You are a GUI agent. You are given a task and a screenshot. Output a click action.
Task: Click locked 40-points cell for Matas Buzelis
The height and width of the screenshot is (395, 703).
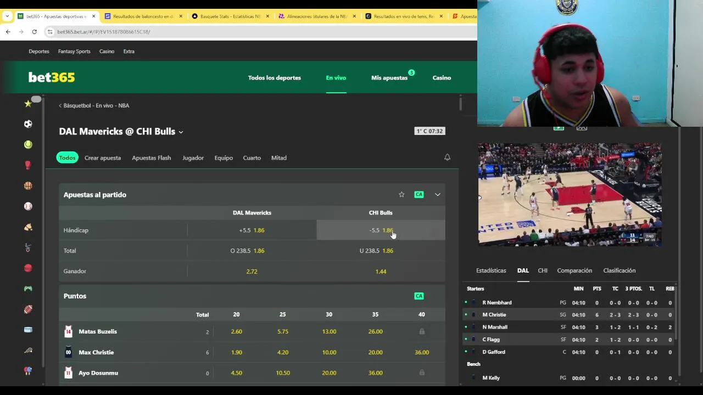tap(422, 331)
